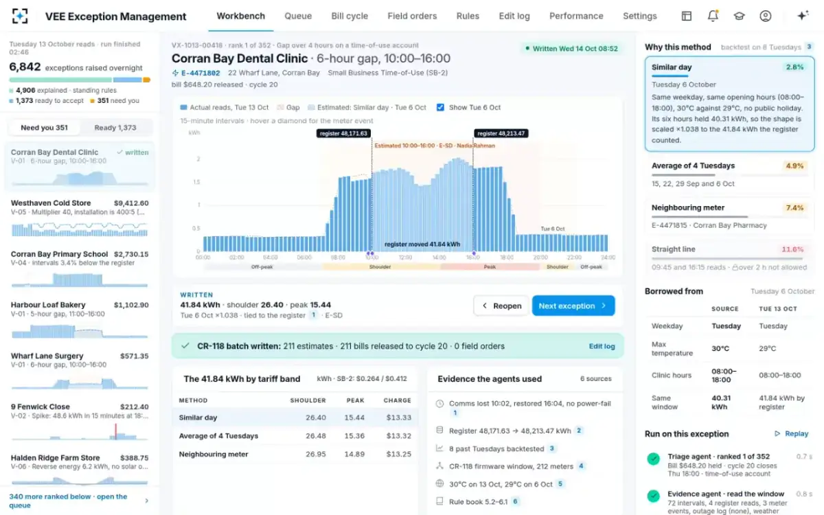824x515 pixels.
Task: Click the Evidence agent green check icon
Action: (653, 496)
